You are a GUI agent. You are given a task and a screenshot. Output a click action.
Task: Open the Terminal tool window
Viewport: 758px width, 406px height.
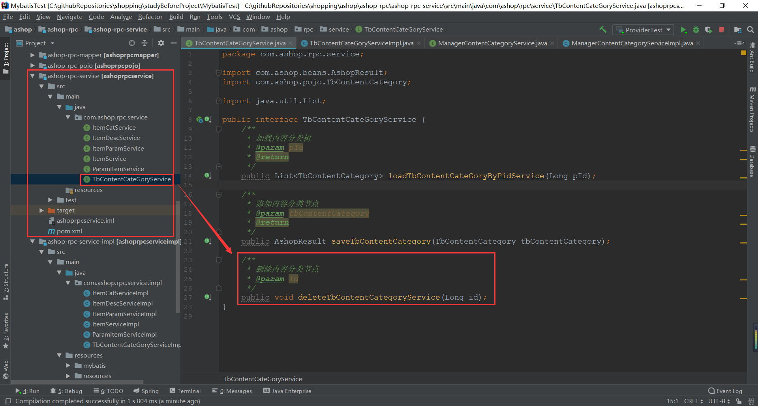tap(185, 391)
